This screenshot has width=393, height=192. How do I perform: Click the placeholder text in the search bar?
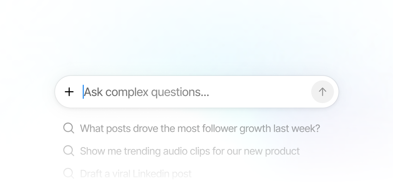point(147,92)
